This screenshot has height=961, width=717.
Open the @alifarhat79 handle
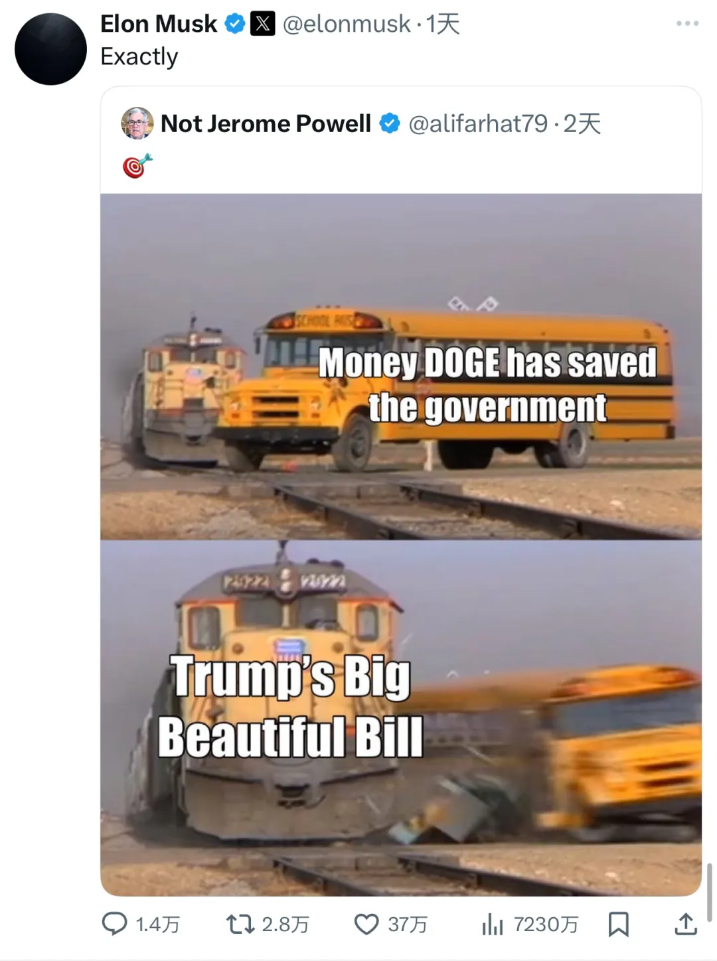click(477, 123)
